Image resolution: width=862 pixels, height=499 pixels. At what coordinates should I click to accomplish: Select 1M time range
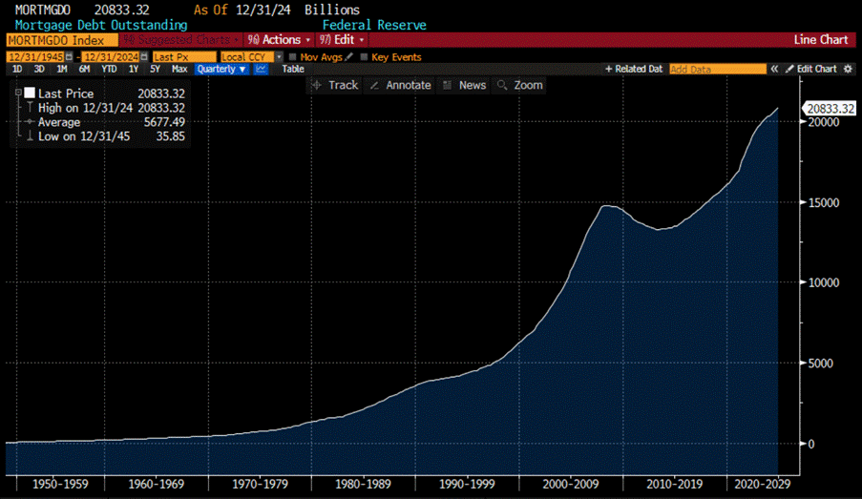(61, 69)
